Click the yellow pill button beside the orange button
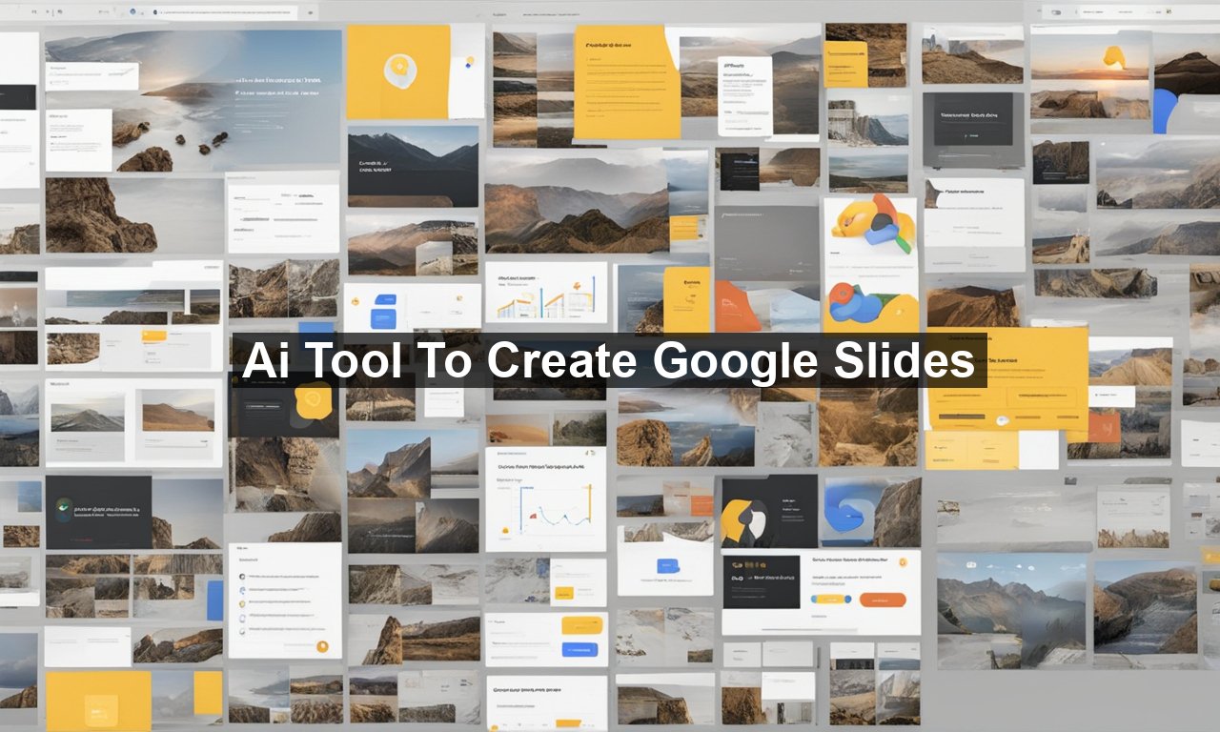This screenshot has width=1220, height=732. pos(830,600)
